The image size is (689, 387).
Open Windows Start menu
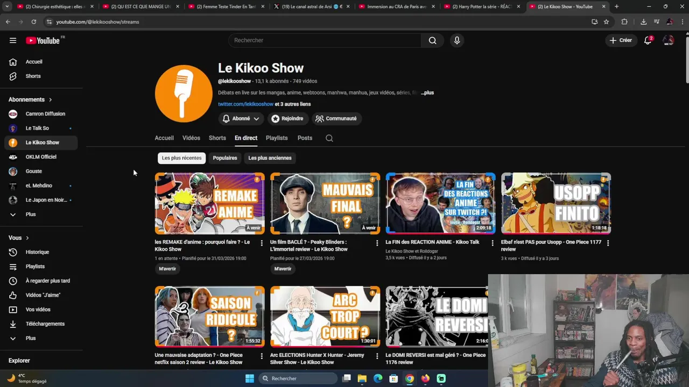250,378
